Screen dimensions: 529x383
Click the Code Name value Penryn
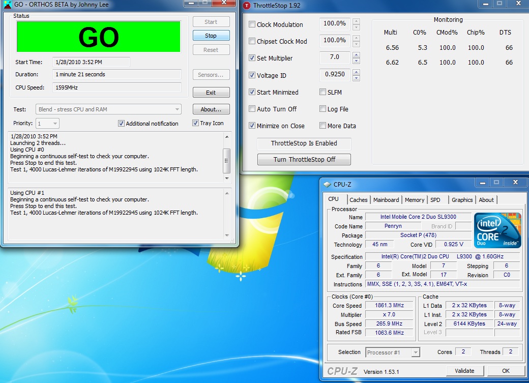click(393, 226)
